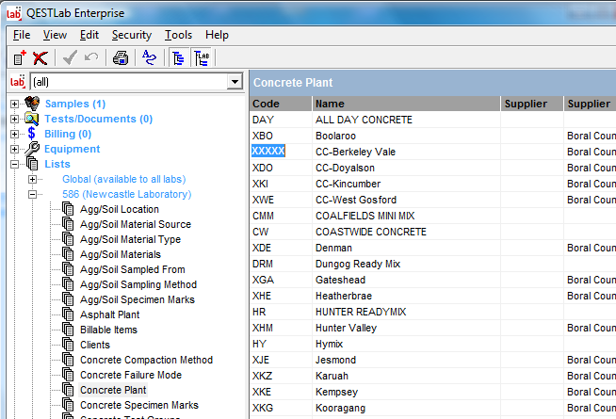Viewport: 616px width, 419px height.
Task: Toggle the tree view toolbar button
Action: click(x=178, y=58)
